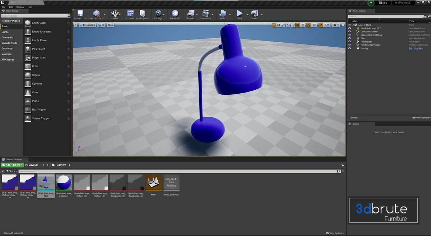431x236 pixels.
Task: Click the Save All button
Action: [x=32, y=165]
